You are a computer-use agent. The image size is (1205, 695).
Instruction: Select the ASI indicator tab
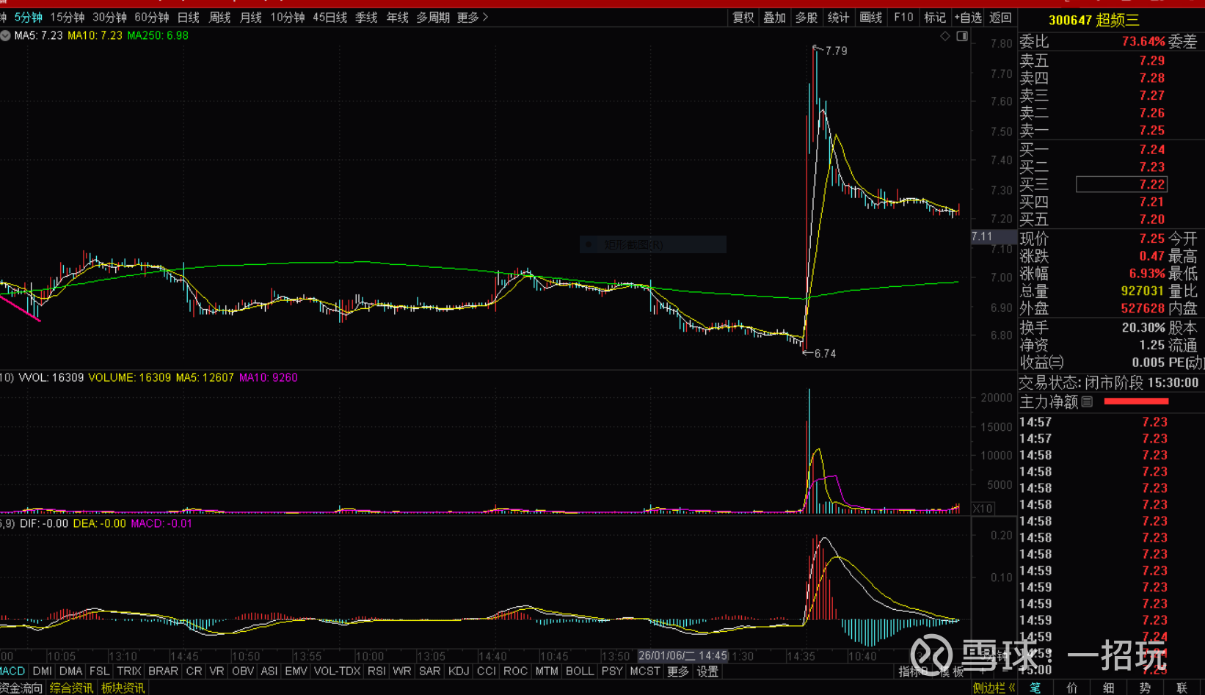(x=269, y=672)
